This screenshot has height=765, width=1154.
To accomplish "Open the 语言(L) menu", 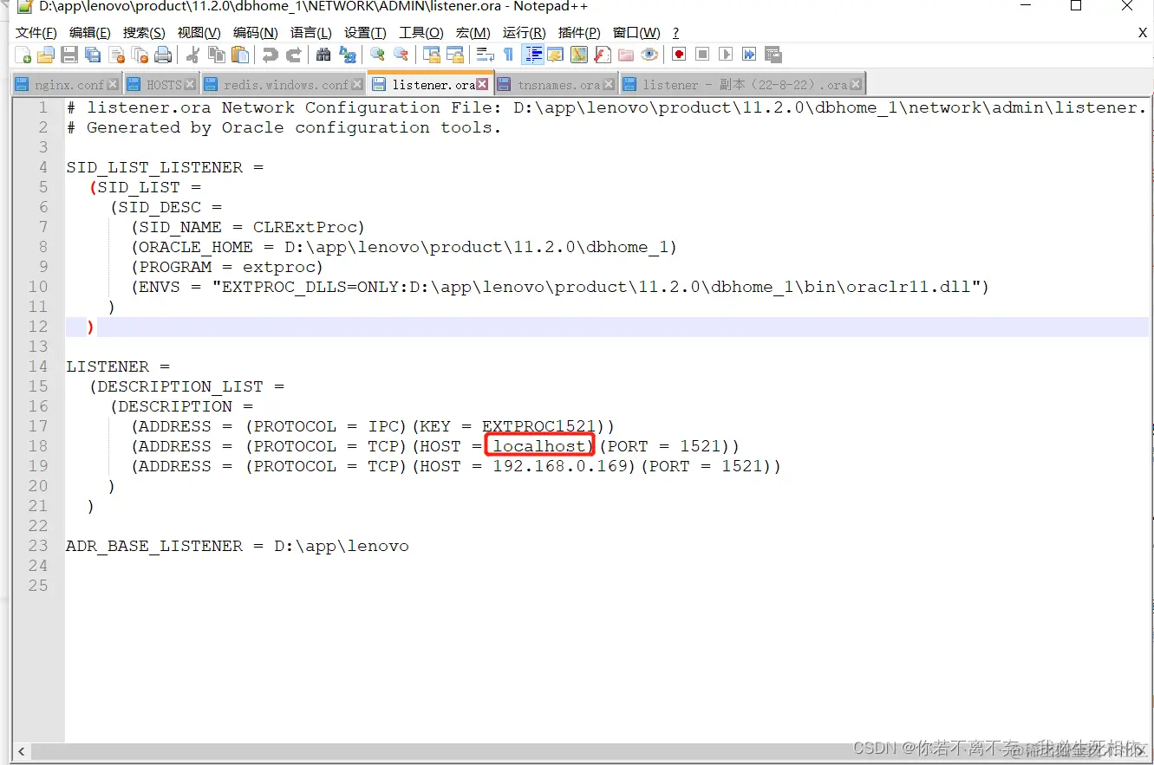I will pyautogui.click(x=311, y=33).
